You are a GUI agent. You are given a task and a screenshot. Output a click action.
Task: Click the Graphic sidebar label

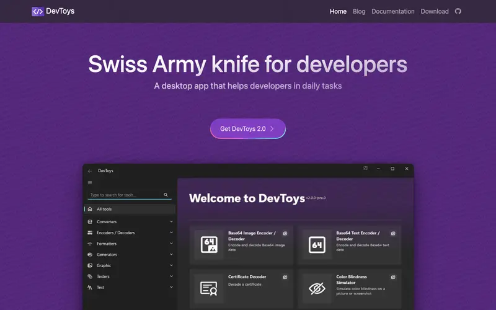pos(104,265)
